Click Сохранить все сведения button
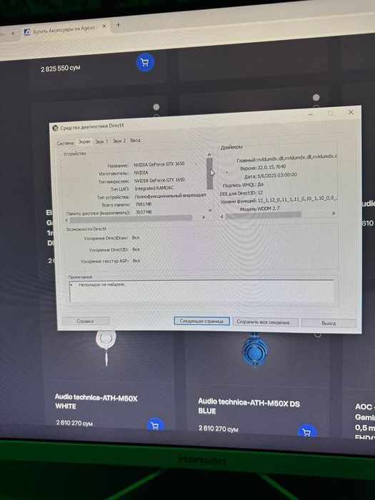Image resolution: width=375 pixels, height=500 pixels. (x=264, y=322)
